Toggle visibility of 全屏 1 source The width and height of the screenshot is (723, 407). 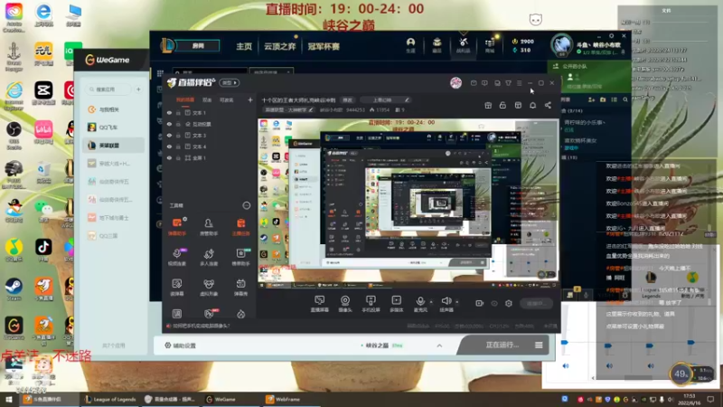pyautogui.click(x=169, y=157)
